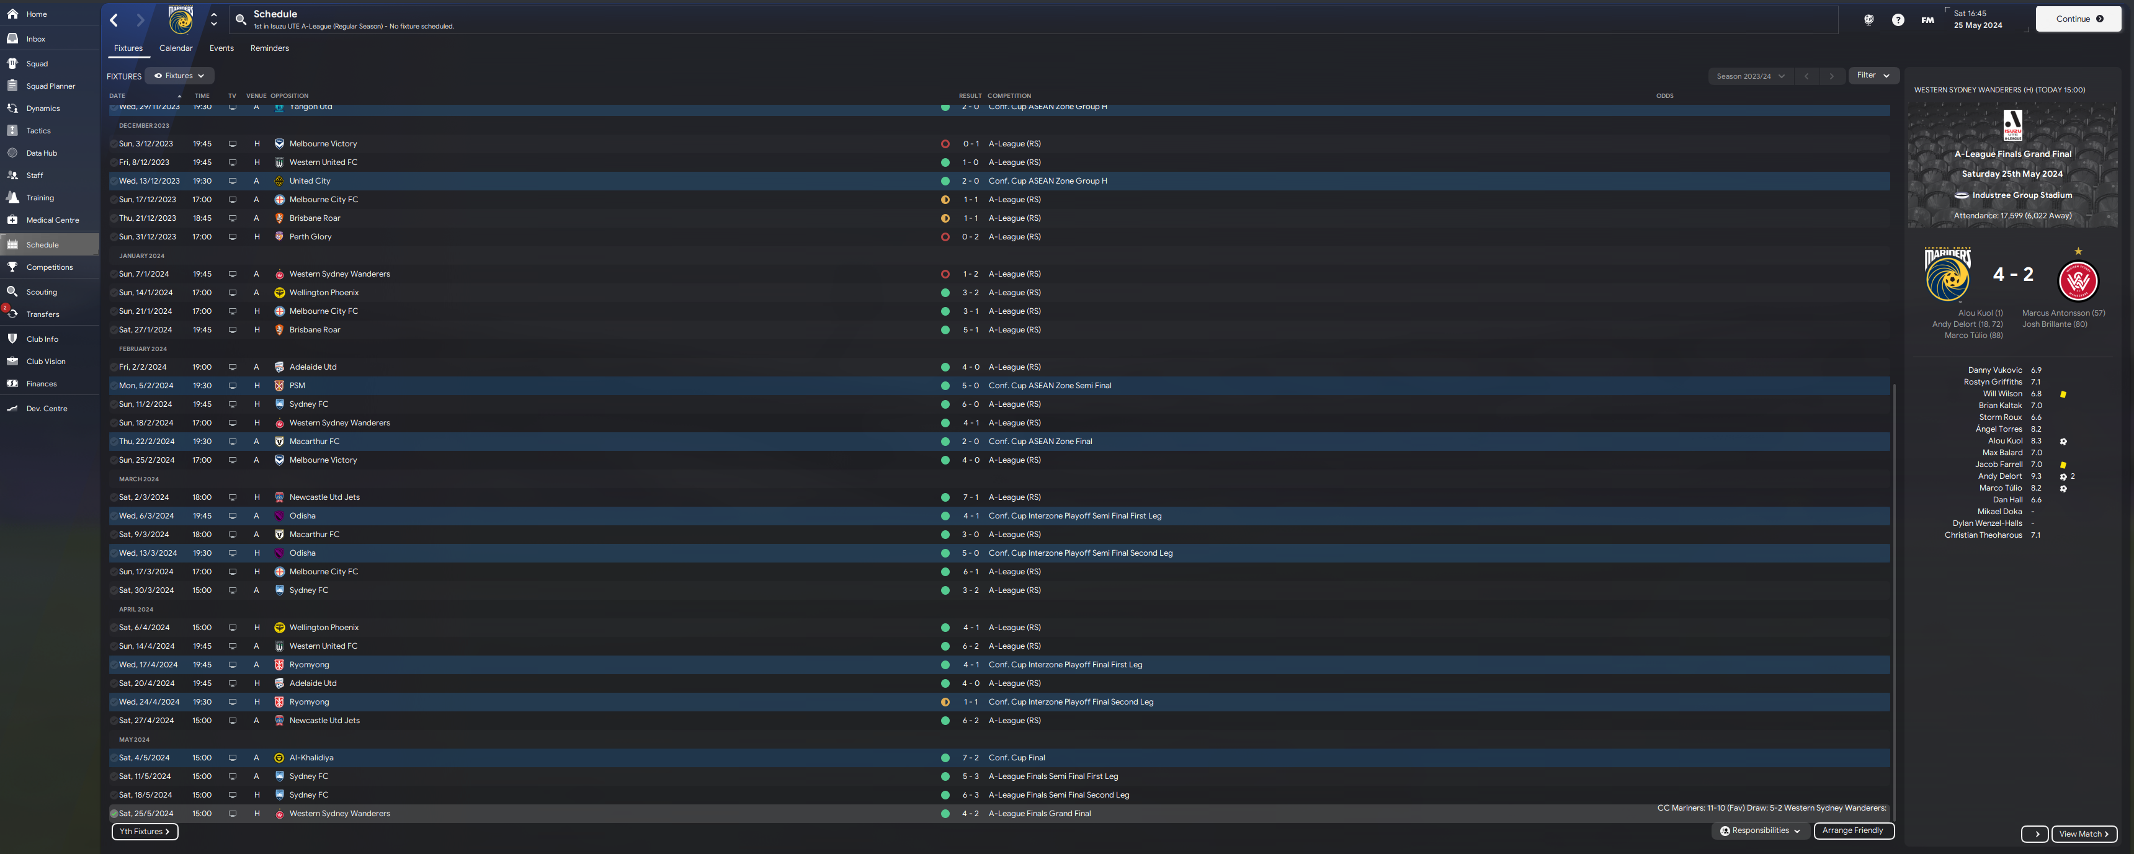Tick the Sun, 3/12/2023 row selector
2134x854 pixels.
(x=114, y=144)
